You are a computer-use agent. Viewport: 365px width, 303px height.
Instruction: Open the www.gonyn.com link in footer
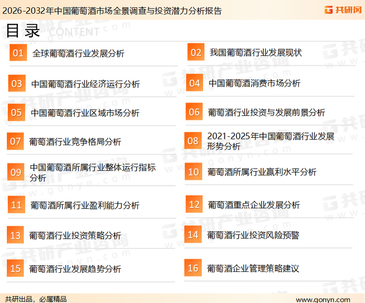(323, 300)
